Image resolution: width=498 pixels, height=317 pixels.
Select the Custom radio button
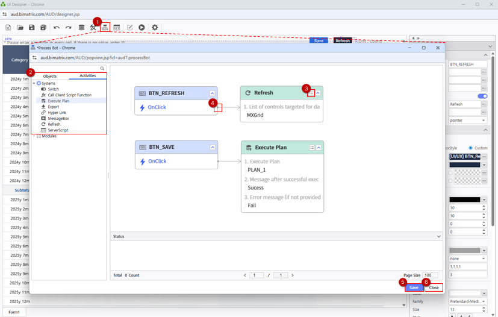tap(472, 148)
